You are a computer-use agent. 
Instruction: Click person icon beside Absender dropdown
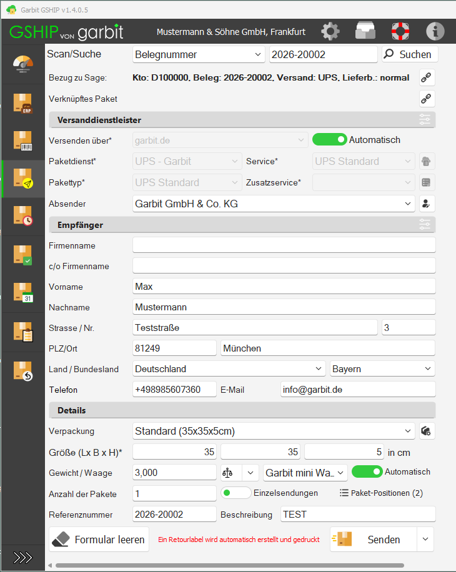tap(427, 204)
